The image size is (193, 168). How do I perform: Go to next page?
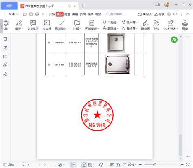coord(39,165)
